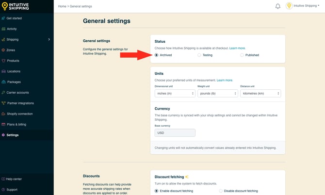This screenshot has width=325, height=195.
Task: Click General settings breadcrumb
Action: pos(81,6)
